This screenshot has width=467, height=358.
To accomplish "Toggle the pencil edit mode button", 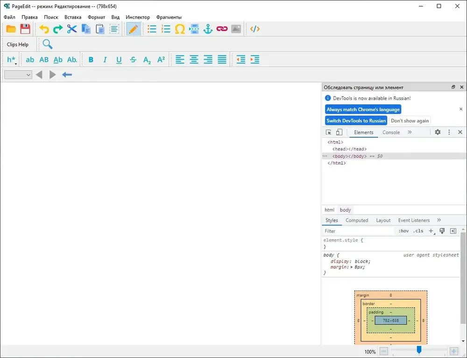I will [x=134, y=29].
